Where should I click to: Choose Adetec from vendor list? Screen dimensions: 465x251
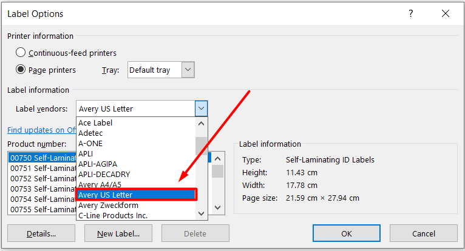pyautogui.click(x=136, y=133)
